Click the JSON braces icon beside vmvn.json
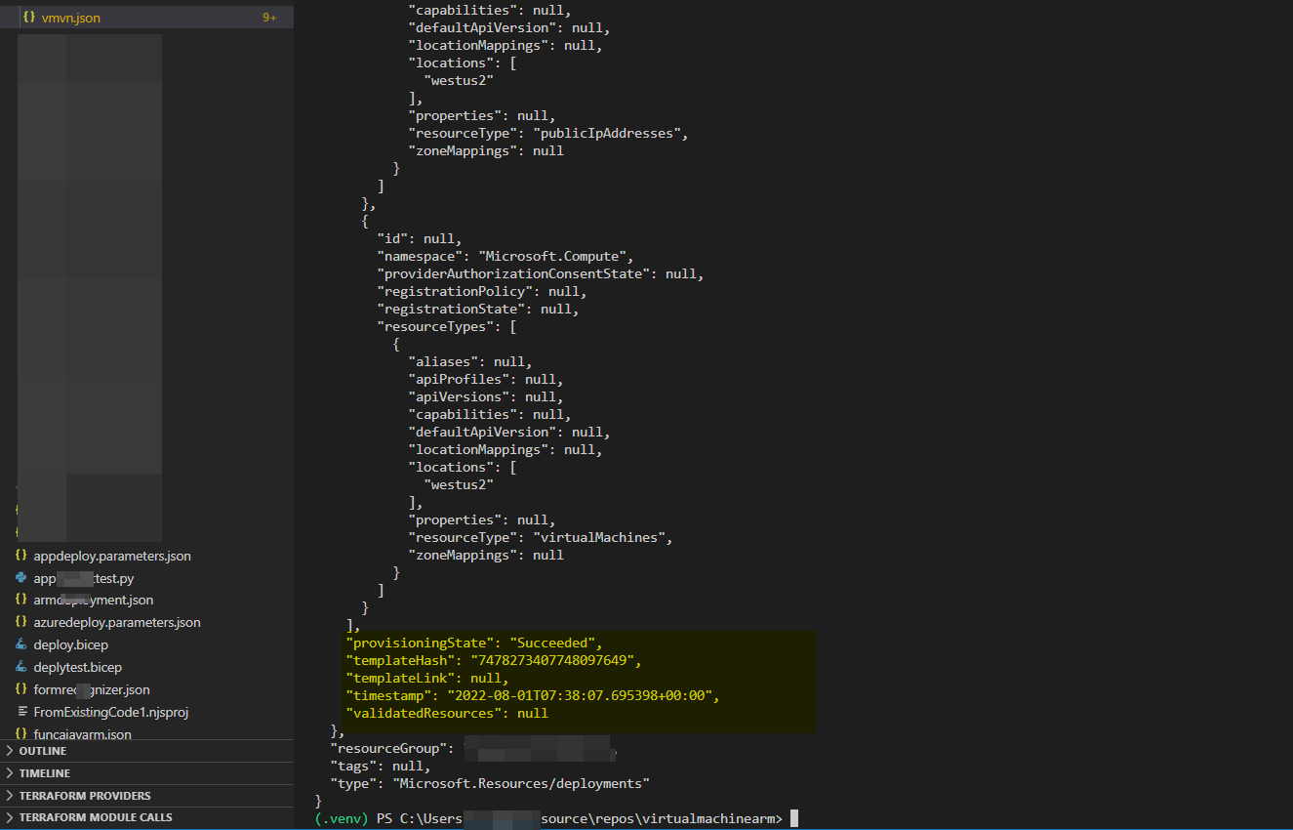This screenshot has height=830, width=1293. [x=29, y=18]
